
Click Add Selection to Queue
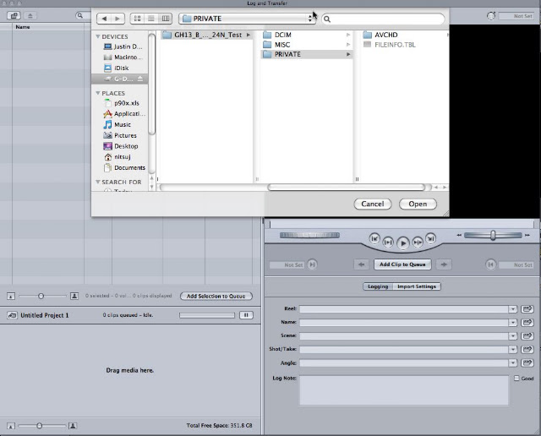coord(216,296)
